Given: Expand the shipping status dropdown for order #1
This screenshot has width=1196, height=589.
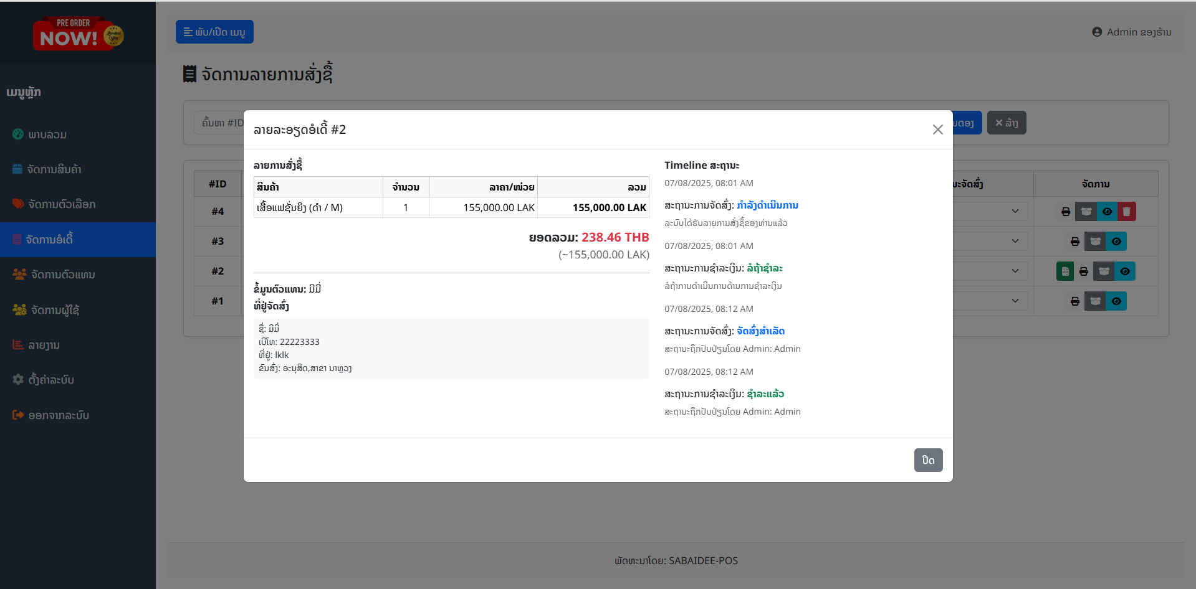Looking at the screenshot, I should (x=1015, y=301).
